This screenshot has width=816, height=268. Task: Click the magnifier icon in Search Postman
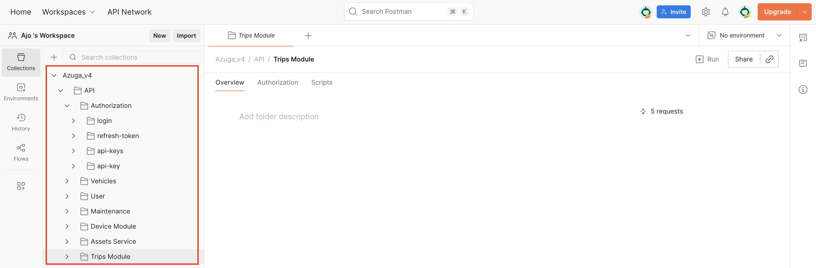353,12
